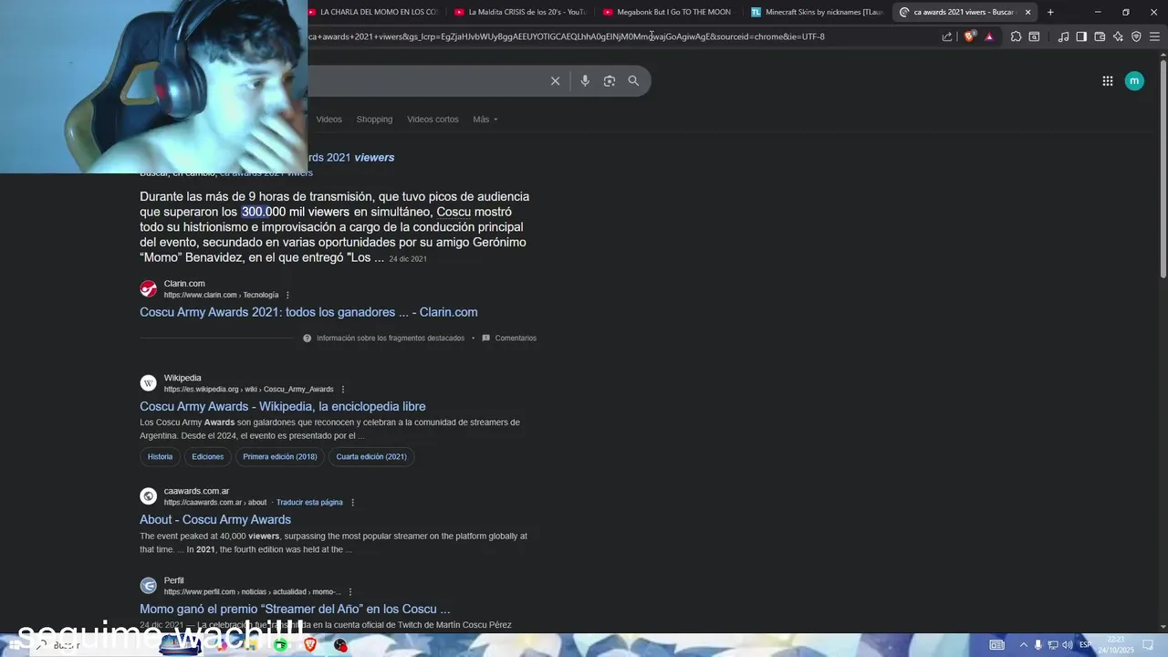
Task: Click the Perfil site favicon
Action: coord(149,586)
